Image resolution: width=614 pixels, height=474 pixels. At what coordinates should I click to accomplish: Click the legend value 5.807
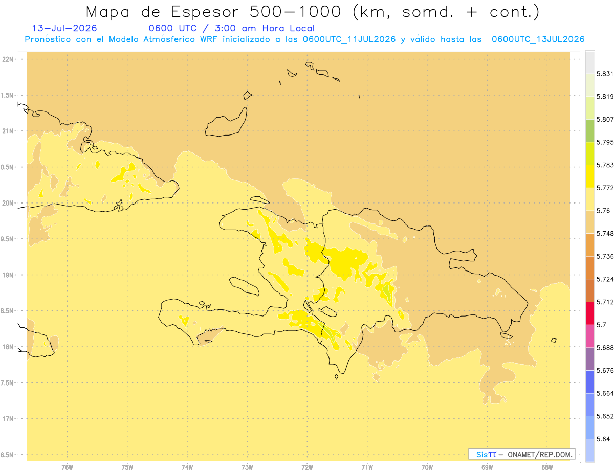click(605, 119)
